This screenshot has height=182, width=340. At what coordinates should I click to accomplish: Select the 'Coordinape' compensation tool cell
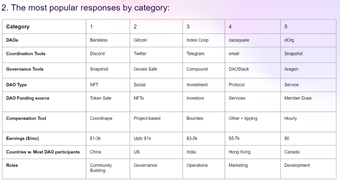(108, 122)
